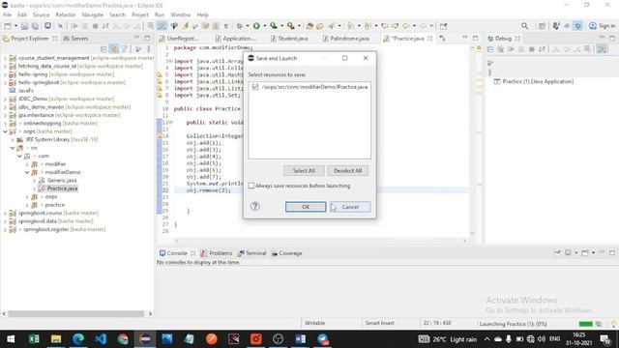
Task: Expand the hello-spring project
Action: (5, 74)
